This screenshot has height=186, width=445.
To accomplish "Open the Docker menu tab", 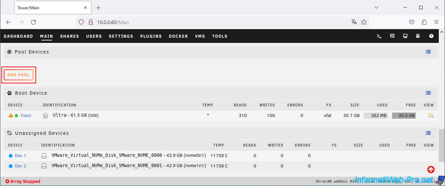I will [x=178, y=36].
